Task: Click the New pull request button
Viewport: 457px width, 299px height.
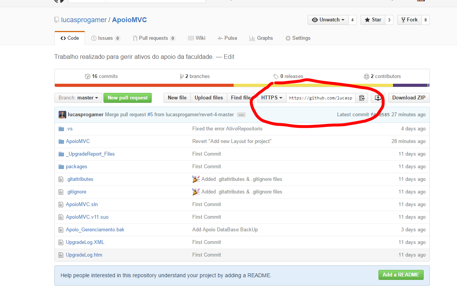Action: tap(128, 98)
